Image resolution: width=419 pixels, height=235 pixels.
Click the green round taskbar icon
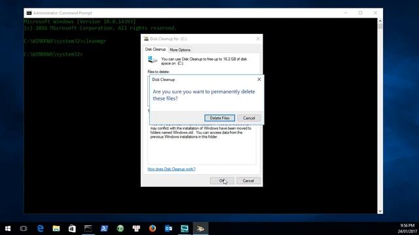pos(120,228)
